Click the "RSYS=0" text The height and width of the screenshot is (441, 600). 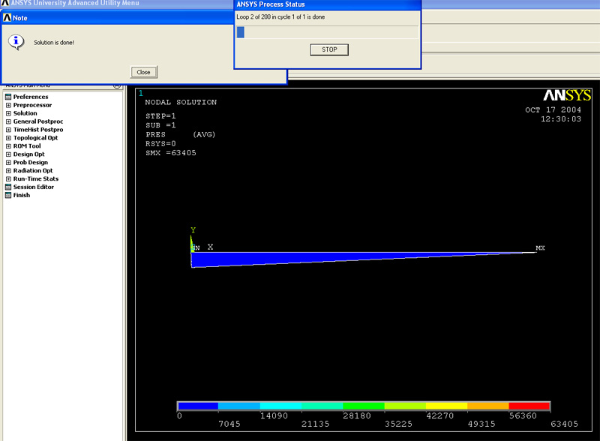[x=160, y=143]
